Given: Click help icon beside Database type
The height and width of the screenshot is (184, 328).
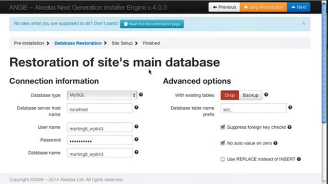Looking at the screenshot, I should pos(141,95).
